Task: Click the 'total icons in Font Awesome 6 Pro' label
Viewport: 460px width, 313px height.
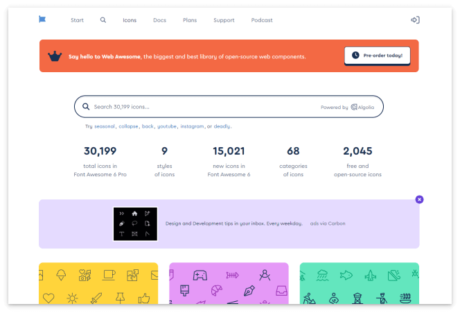Action: [100, 170]
